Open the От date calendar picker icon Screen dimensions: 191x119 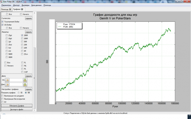tap(7, 80)
